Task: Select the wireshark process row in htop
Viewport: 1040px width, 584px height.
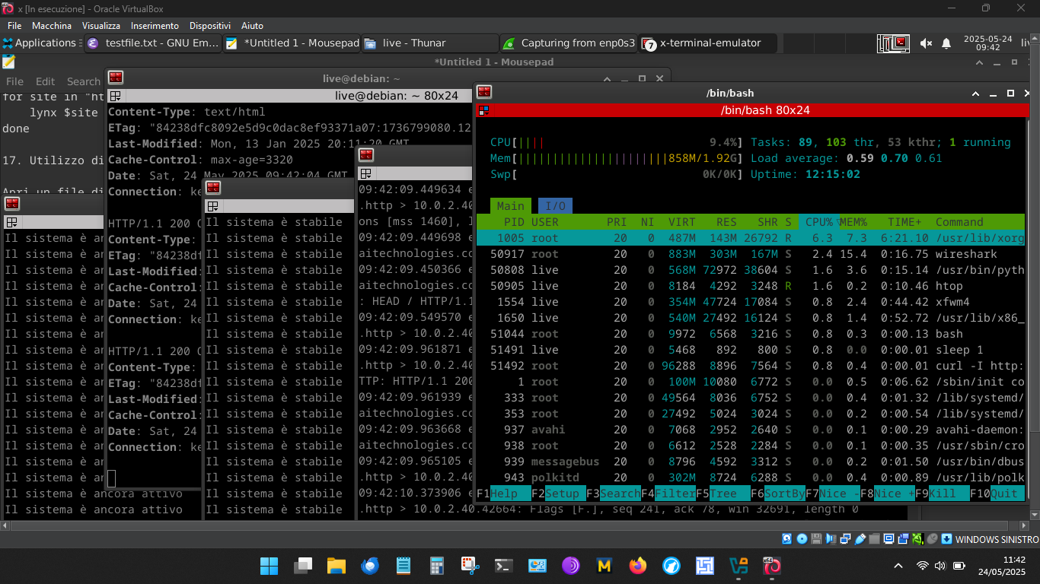Action: coord(750,254)
